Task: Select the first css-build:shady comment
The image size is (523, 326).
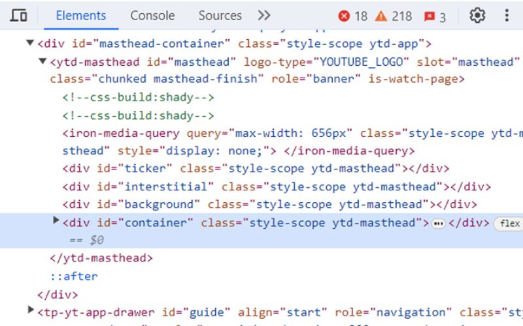Action: pyautogui.click(x=139, y=97)
